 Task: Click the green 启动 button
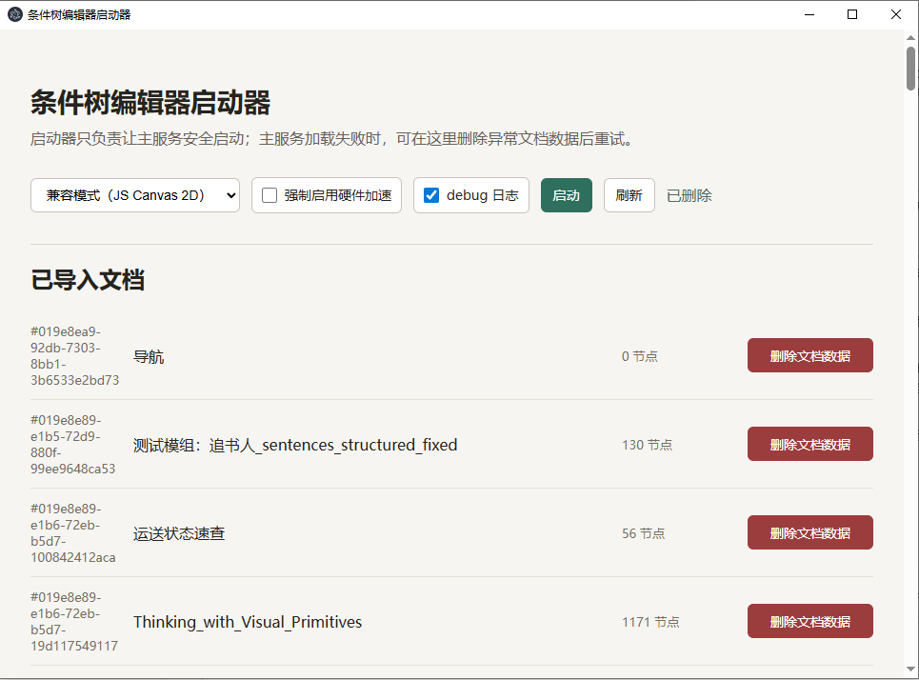click(567, 195)
